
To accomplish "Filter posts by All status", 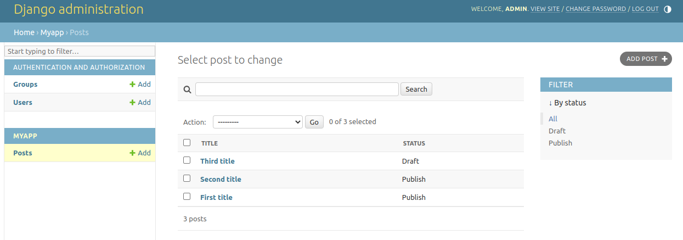I will (553, 119).
